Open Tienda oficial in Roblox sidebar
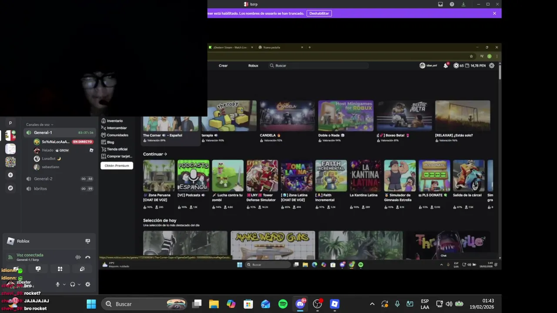 coord(114,149)
